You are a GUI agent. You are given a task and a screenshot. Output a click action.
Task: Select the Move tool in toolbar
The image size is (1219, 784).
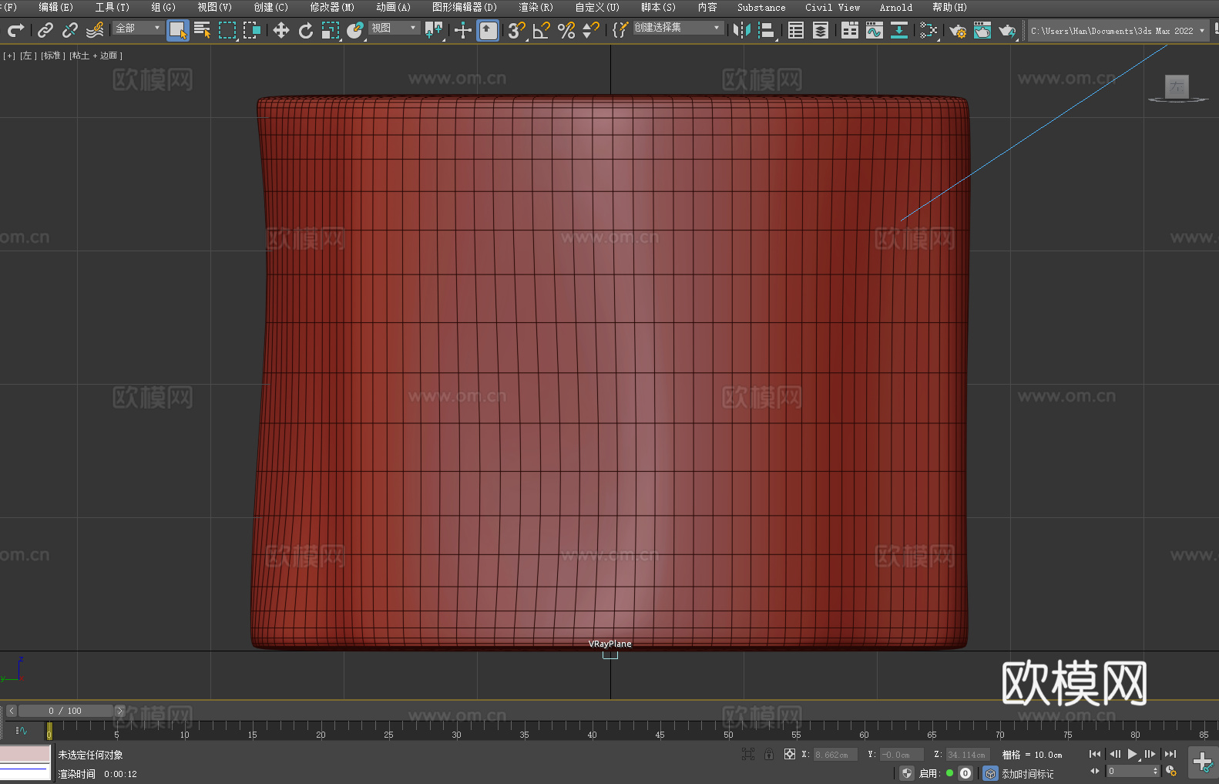tap(280, 30)
